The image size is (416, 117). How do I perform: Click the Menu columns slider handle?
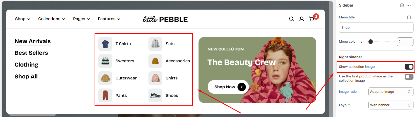point(370,42)
